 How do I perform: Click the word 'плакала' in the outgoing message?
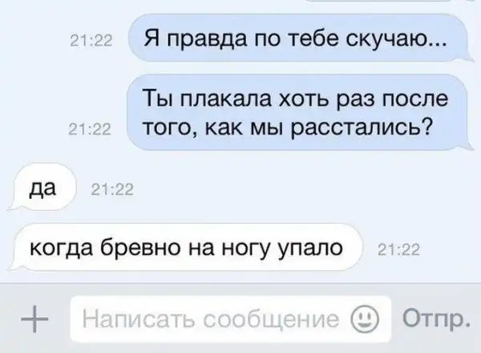click(225, 99)
